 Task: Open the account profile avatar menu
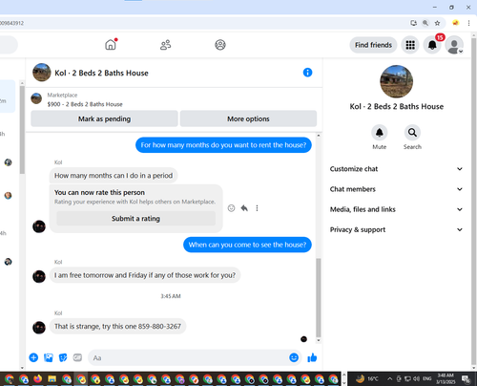click(454, 45)
